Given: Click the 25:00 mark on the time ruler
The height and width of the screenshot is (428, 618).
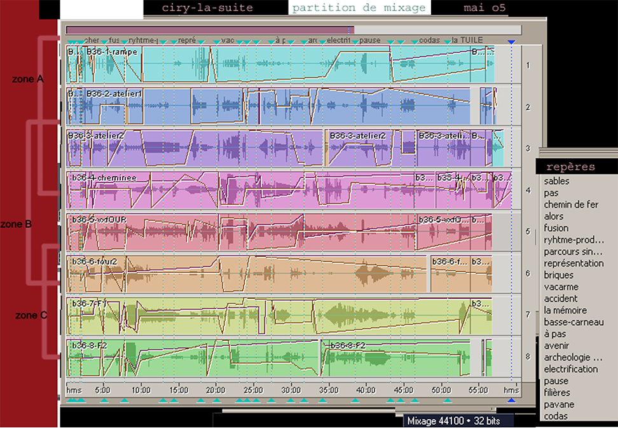Looking at the screenshot, I should coord(253,390).
